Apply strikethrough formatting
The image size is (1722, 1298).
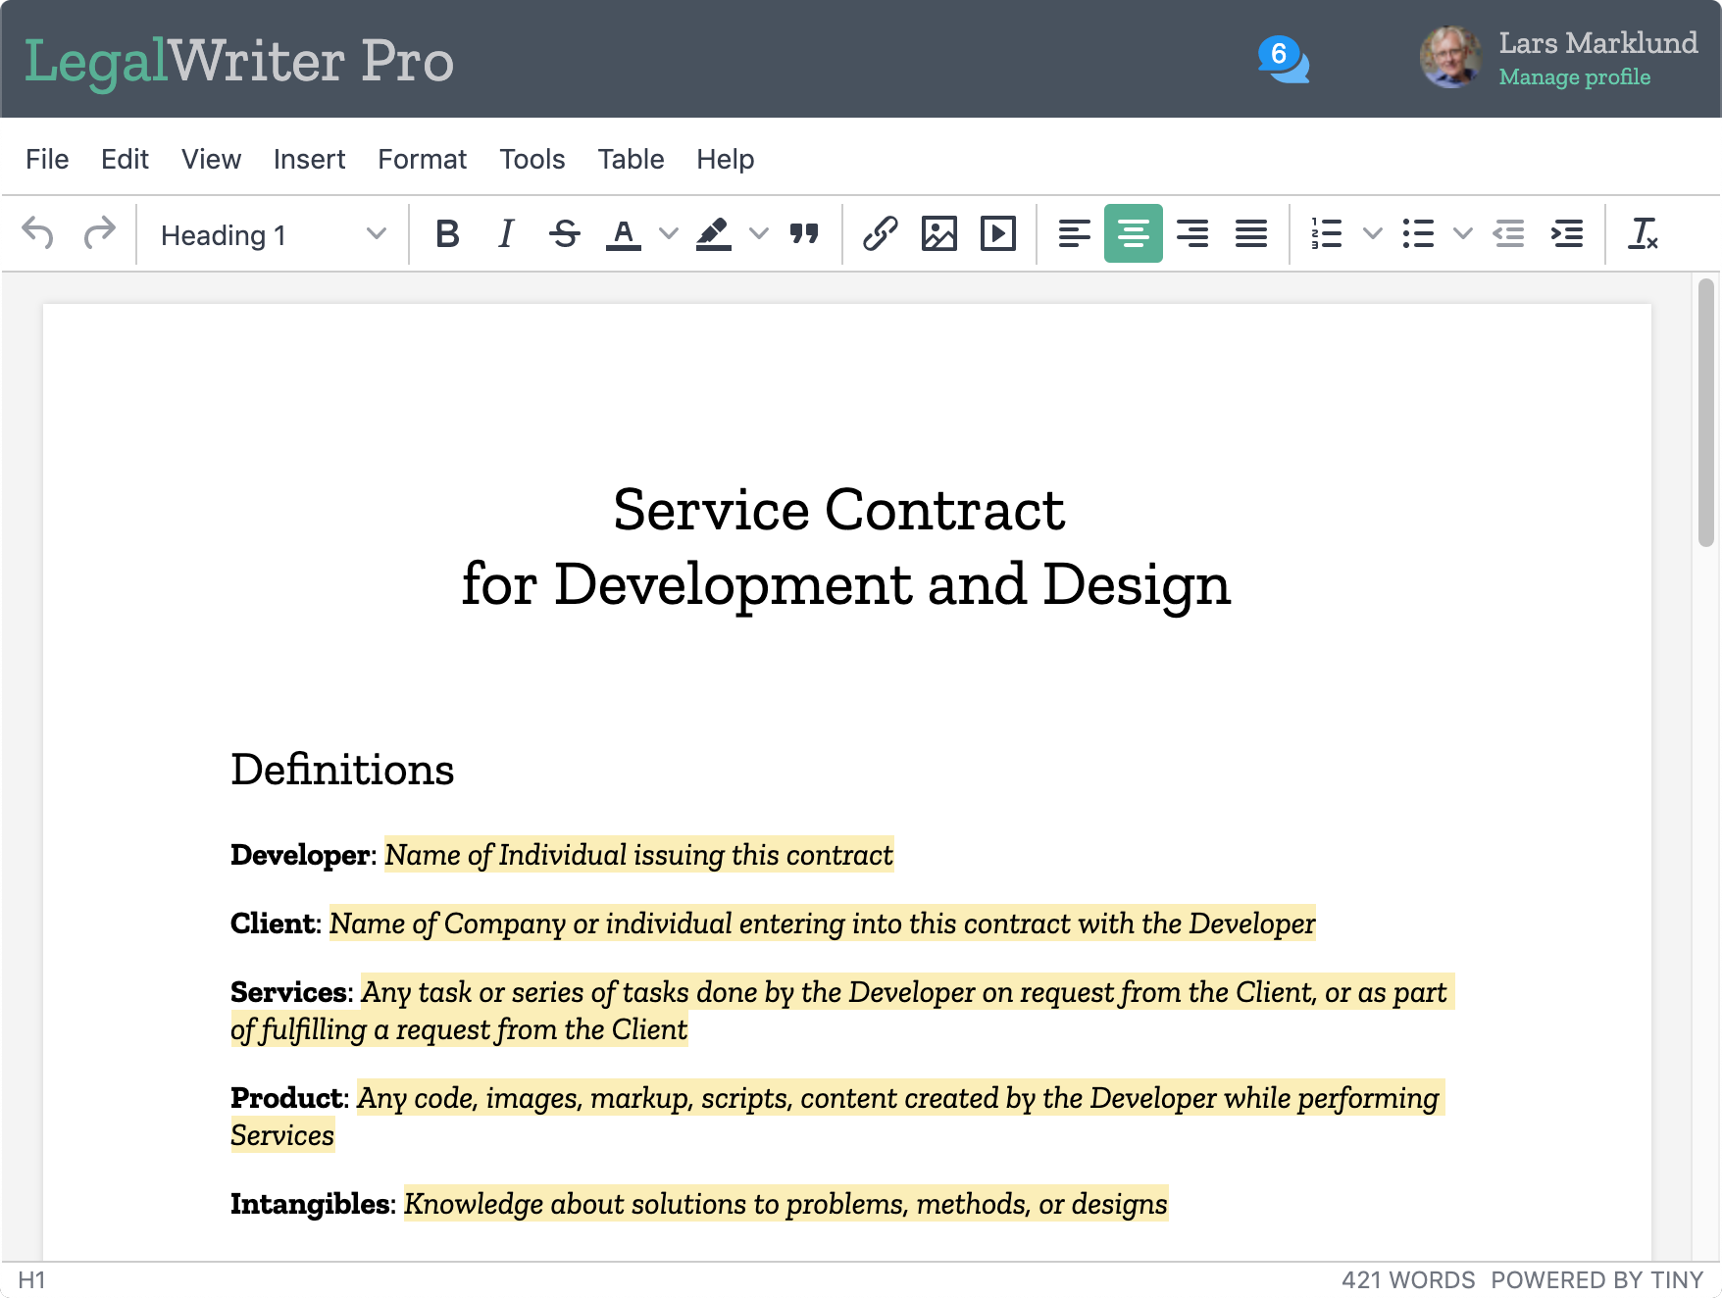tap(565, 233)
